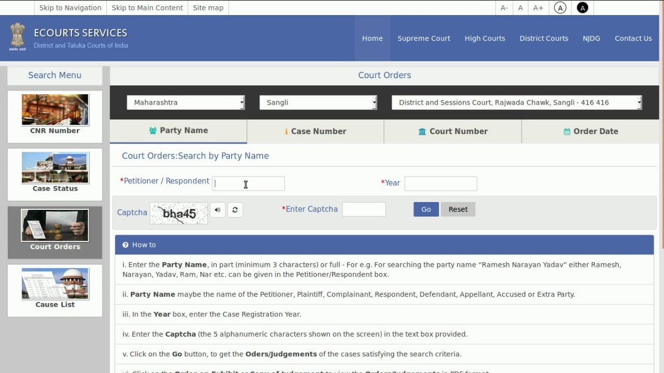Screen dimensions: 664x373
Task: Click the 'District and Taluka Courts of India' subtitle
Action: 81,46
